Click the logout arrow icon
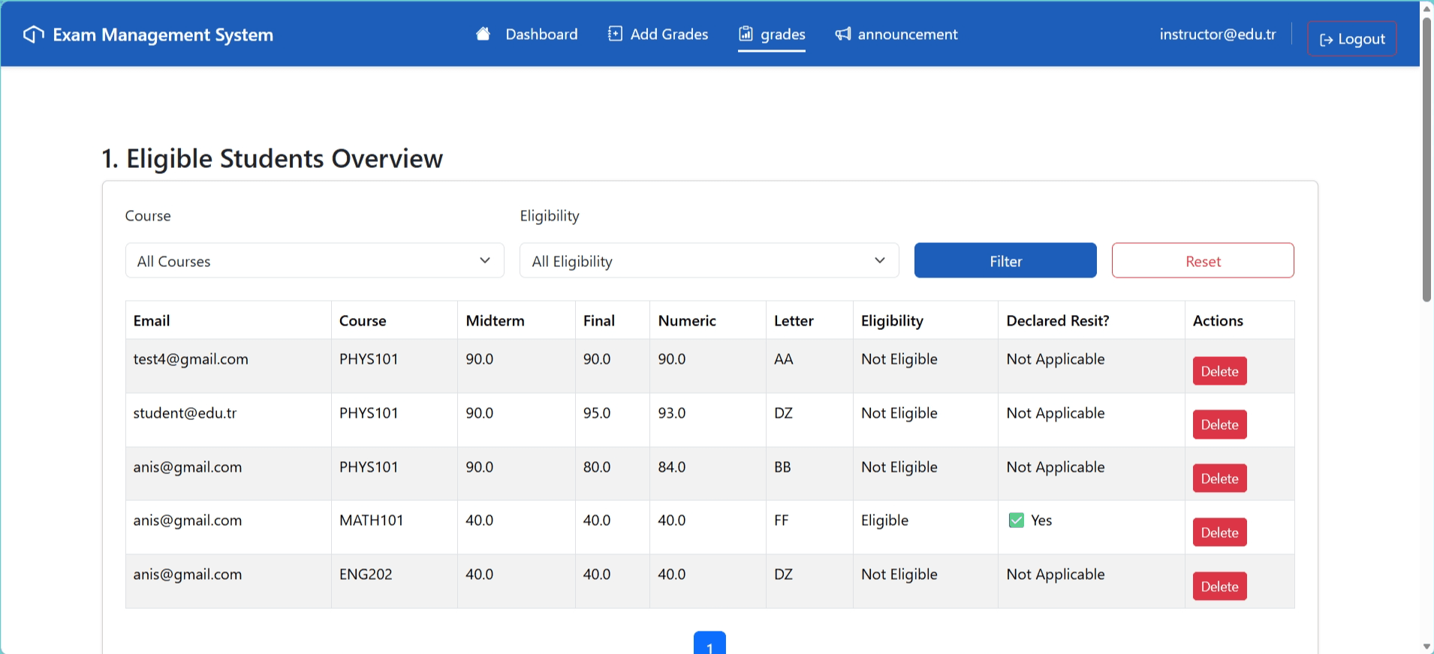 point(1327,40)
